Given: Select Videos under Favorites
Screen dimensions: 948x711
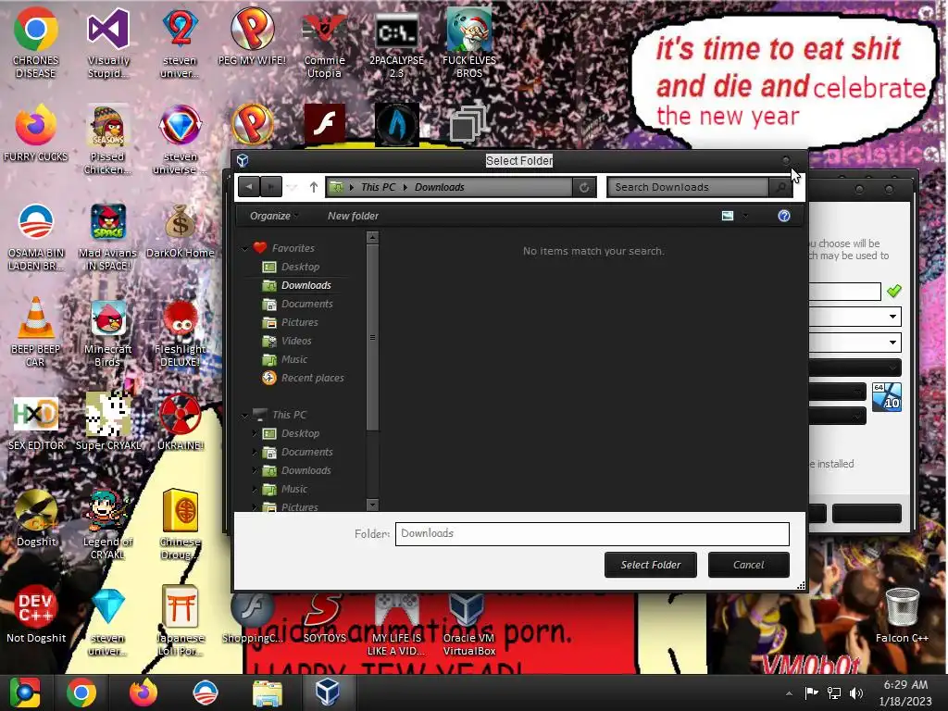Looking at the screenshot, I should 296,341.
